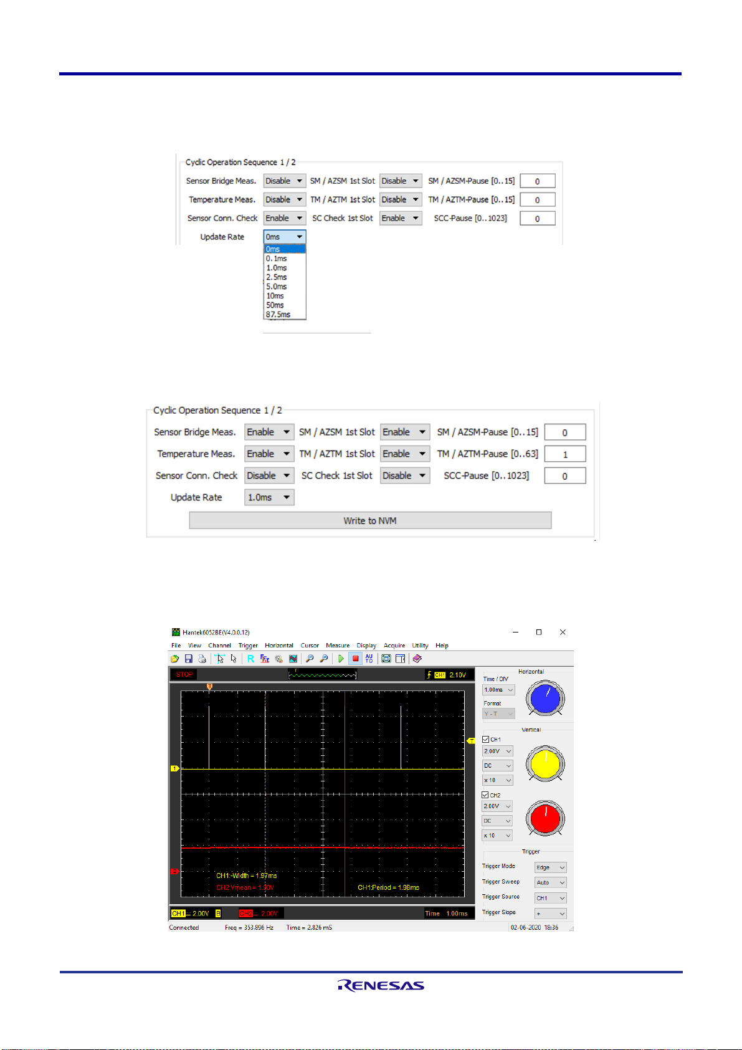Click the Freq = 353.896 Hz status text
Screen dimensions: 742x1050
tap(249, 927)
